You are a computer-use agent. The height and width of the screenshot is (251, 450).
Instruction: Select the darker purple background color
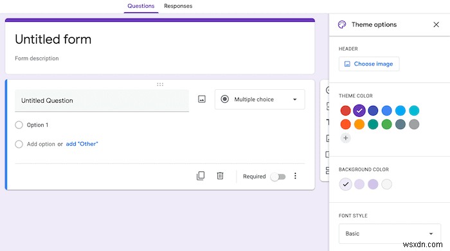tap(373, 184)
